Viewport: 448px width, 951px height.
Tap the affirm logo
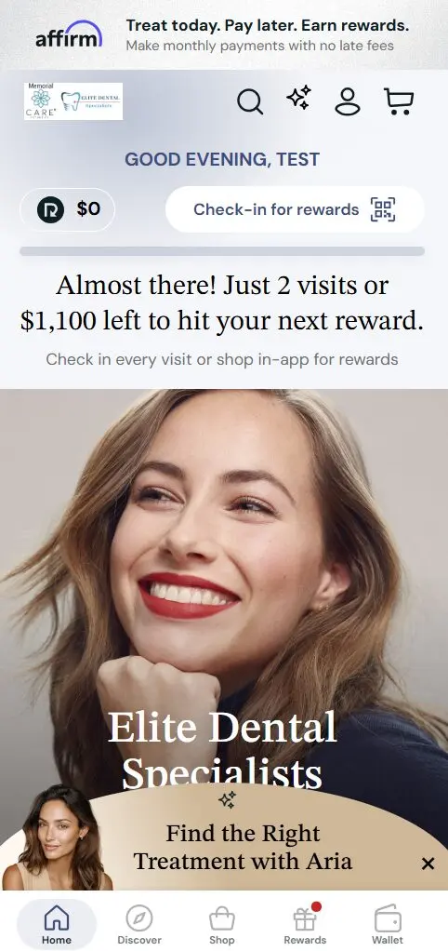coord(69,35)
